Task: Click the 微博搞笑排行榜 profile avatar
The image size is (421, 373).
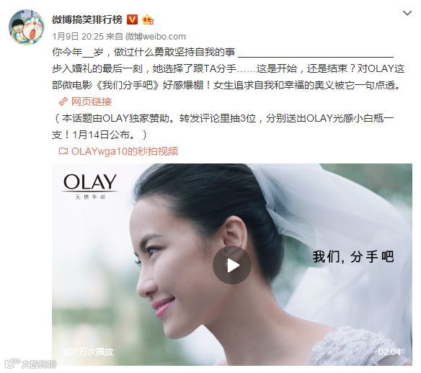Action: click(27, 27)
